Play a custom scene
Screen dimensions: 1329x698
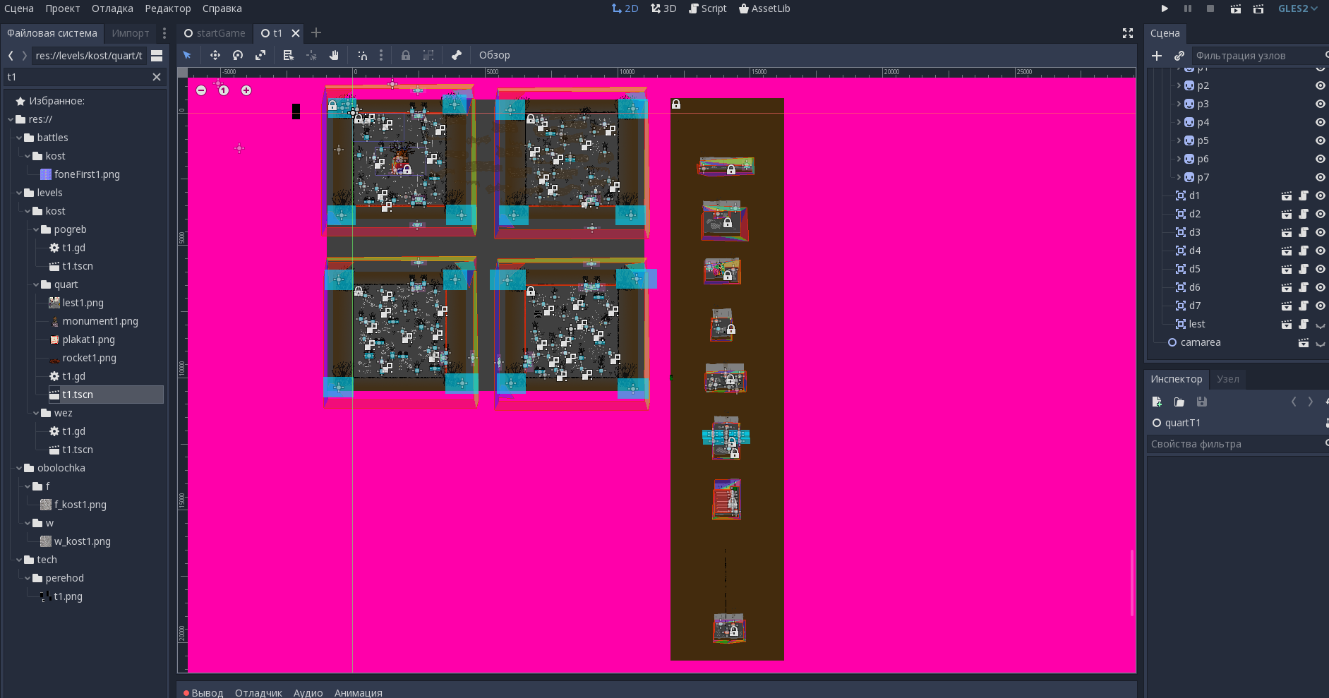point(1258,8)
